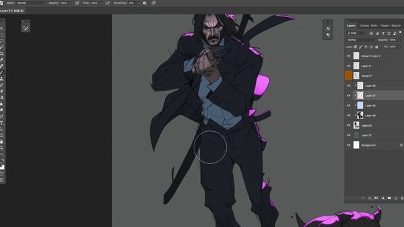Open the Paragraph panel icon
The height and width of the screenshot is (227, 404).
[x=328, y=35]
